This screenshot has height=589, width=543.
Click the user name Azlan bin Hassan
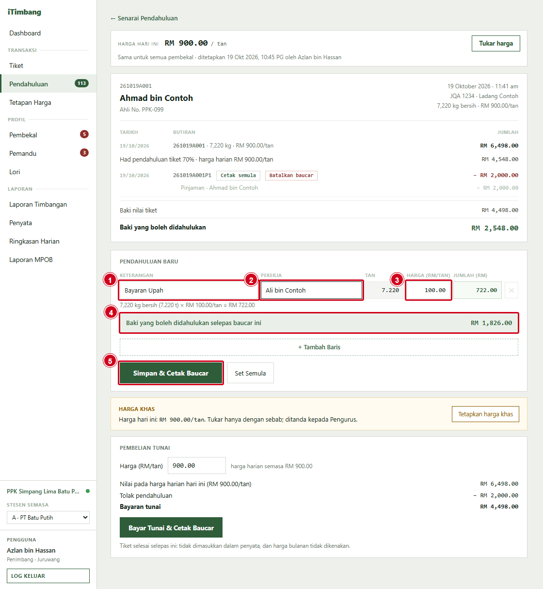[x=31, y=550]
